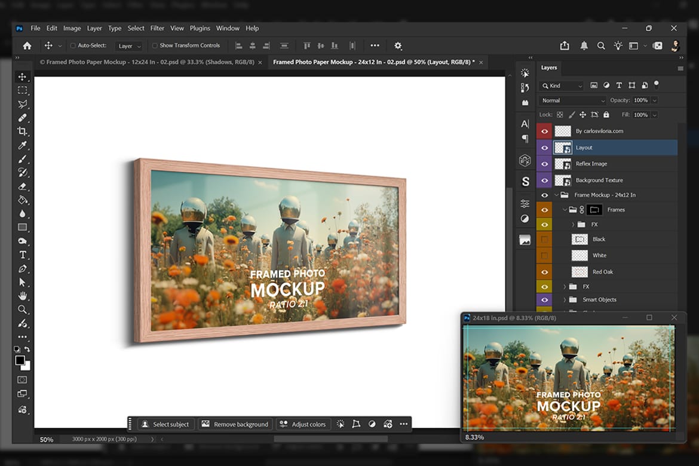The image size is (699, 466).
Task: Open the Plugins menu
Action: point(200,28)
